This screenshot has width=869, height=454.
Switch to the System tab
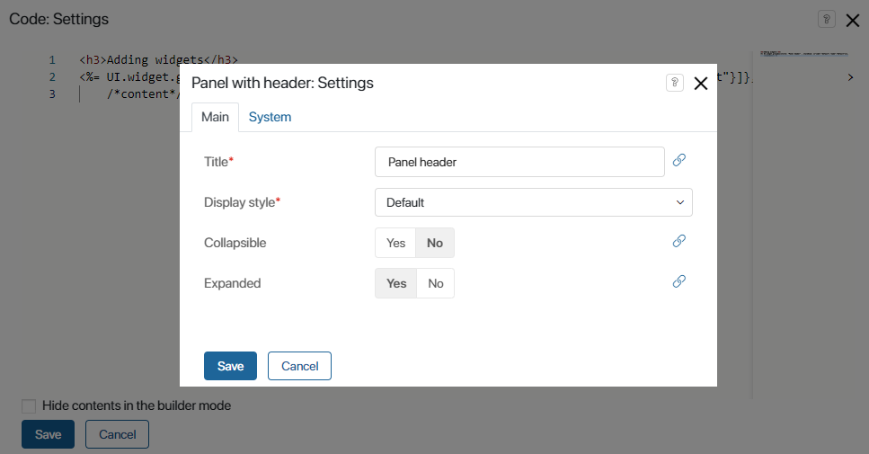pyautogui.click(x=270, y=117)
